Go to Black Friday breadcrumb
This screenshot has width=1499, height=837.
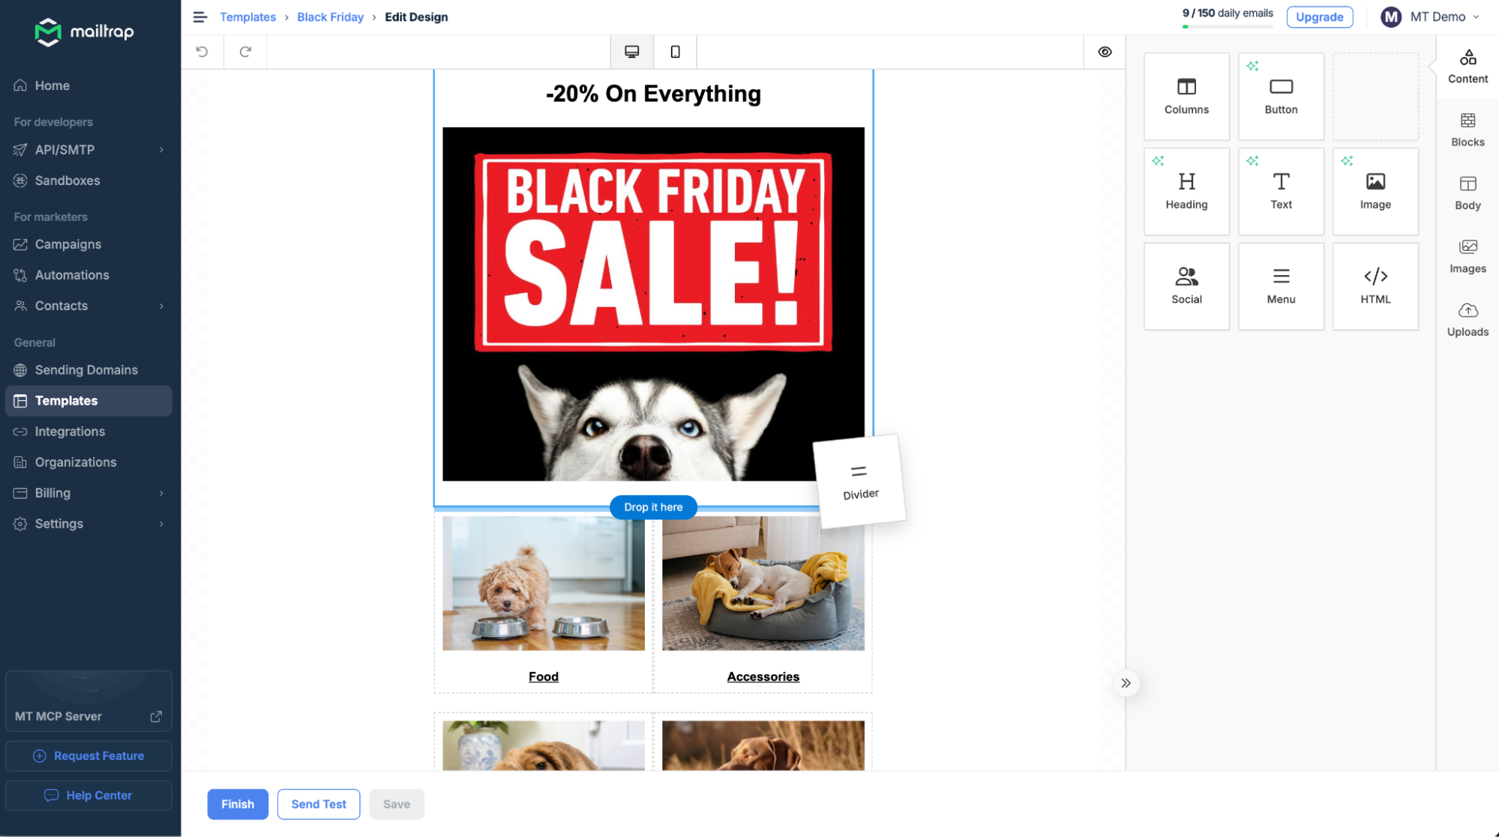[x=330, y=16]
